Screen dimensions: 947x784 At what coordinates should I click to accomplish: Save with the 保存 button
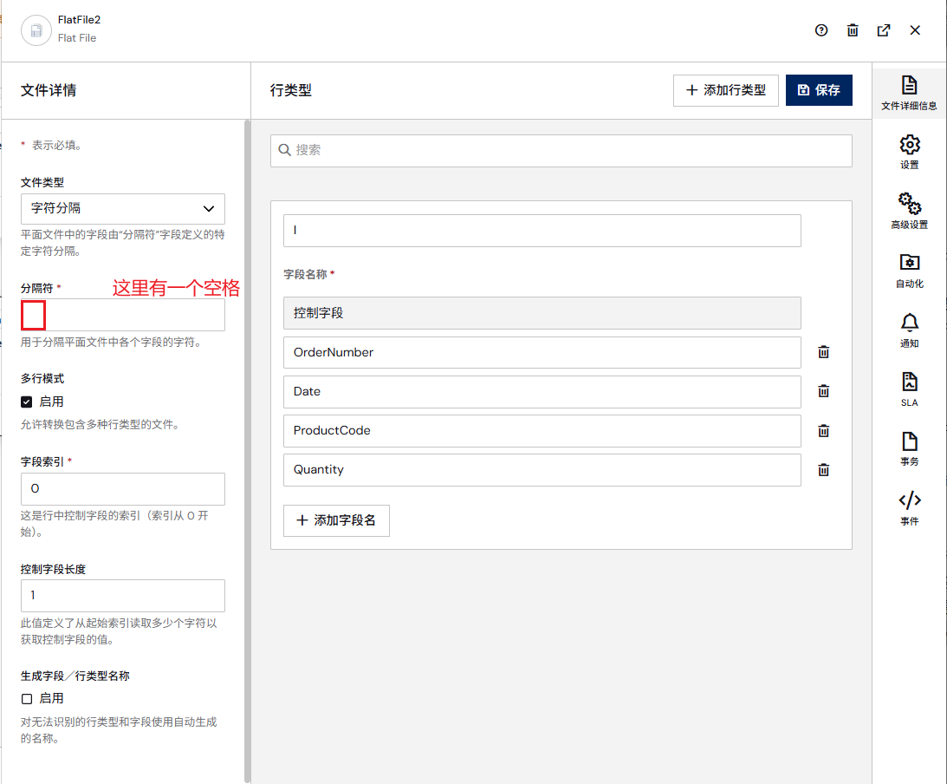point(819,90)
